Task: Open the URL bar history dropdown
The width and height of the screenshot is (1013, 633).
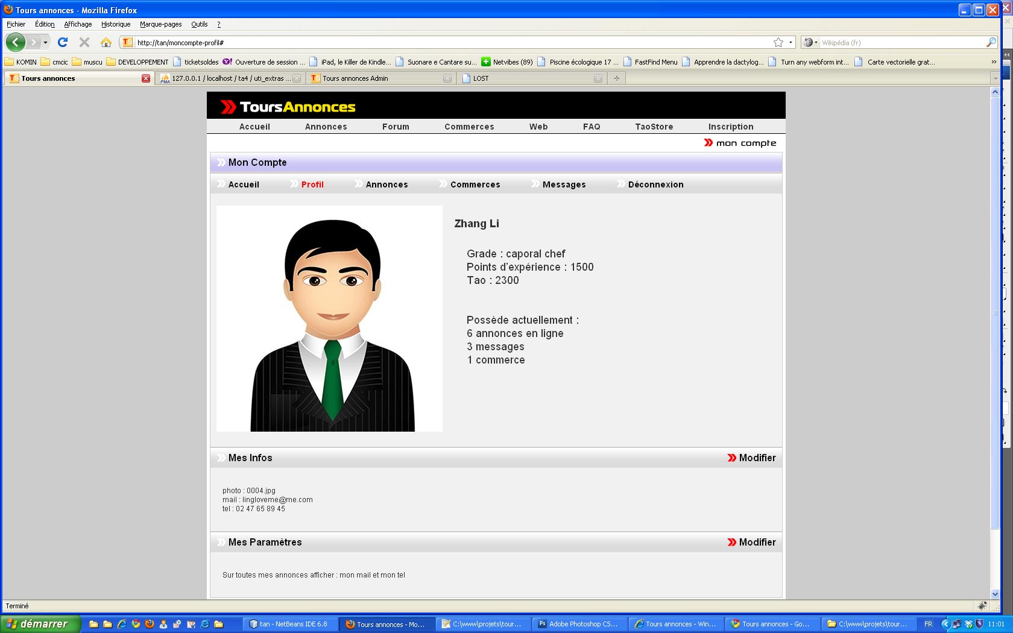Action: pos(791,42)
